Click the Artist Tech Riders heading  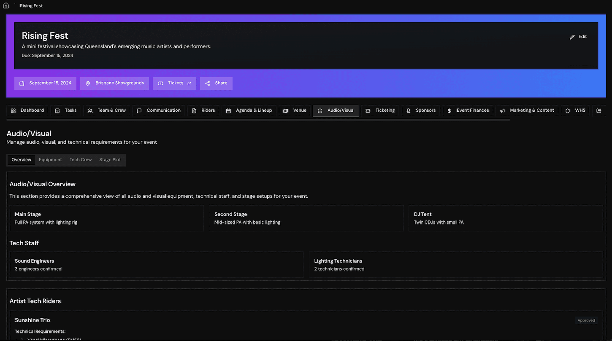35,301
